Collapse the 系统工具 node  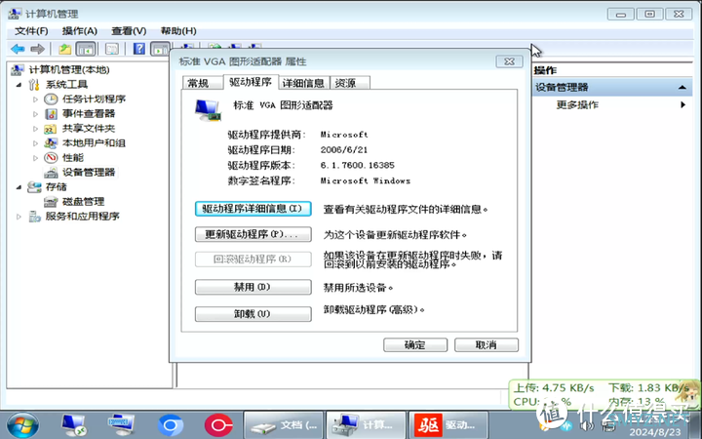click(x=19, y=85)
